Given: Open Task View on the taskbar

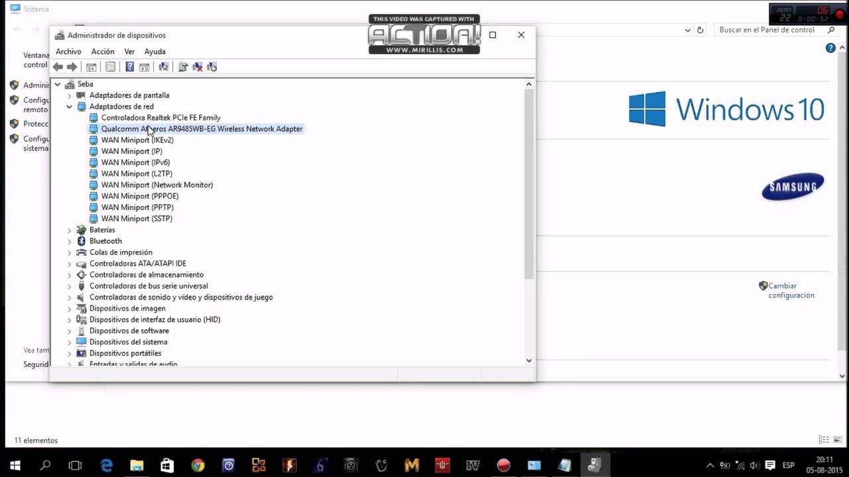Looking at the screenshot, I should coord(75,465).
